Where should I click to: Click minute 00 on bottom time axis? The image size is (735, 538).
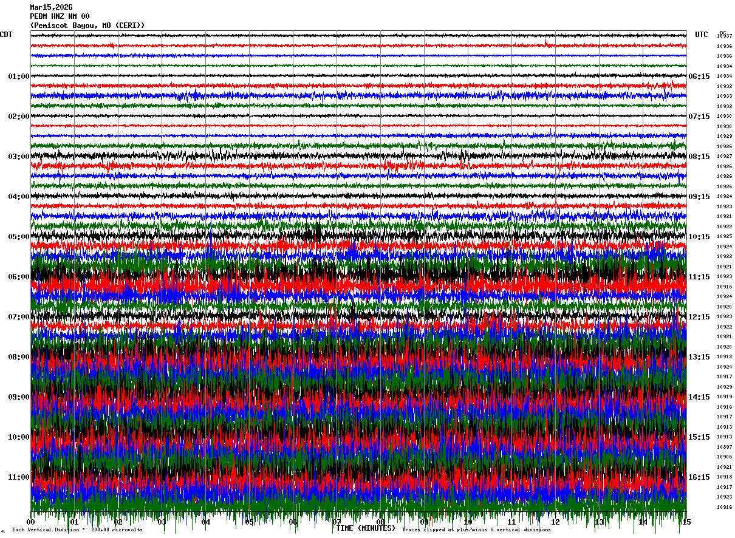point(31,522)
